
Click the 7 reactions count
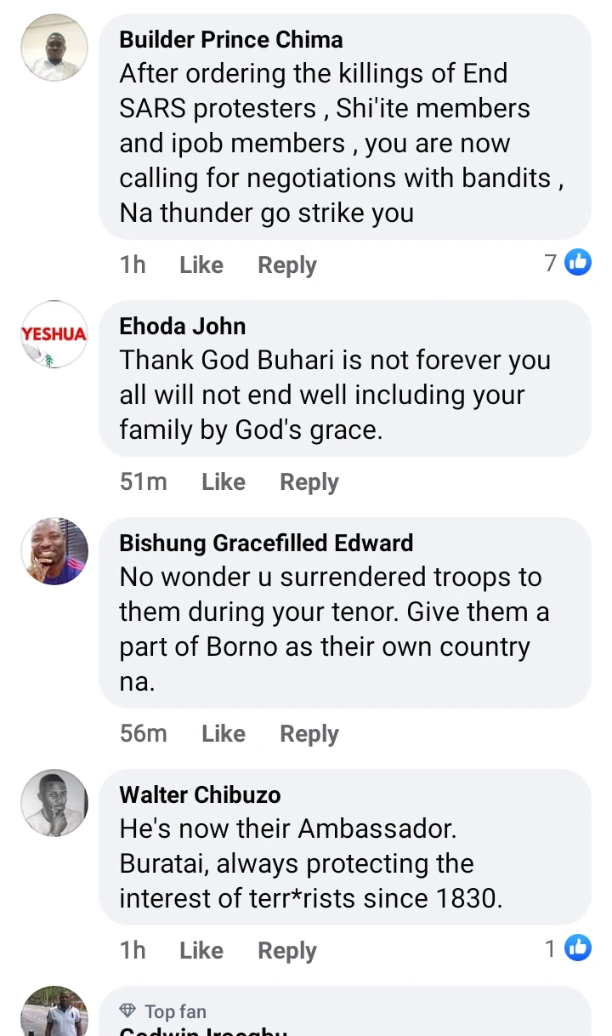point(551,264)
